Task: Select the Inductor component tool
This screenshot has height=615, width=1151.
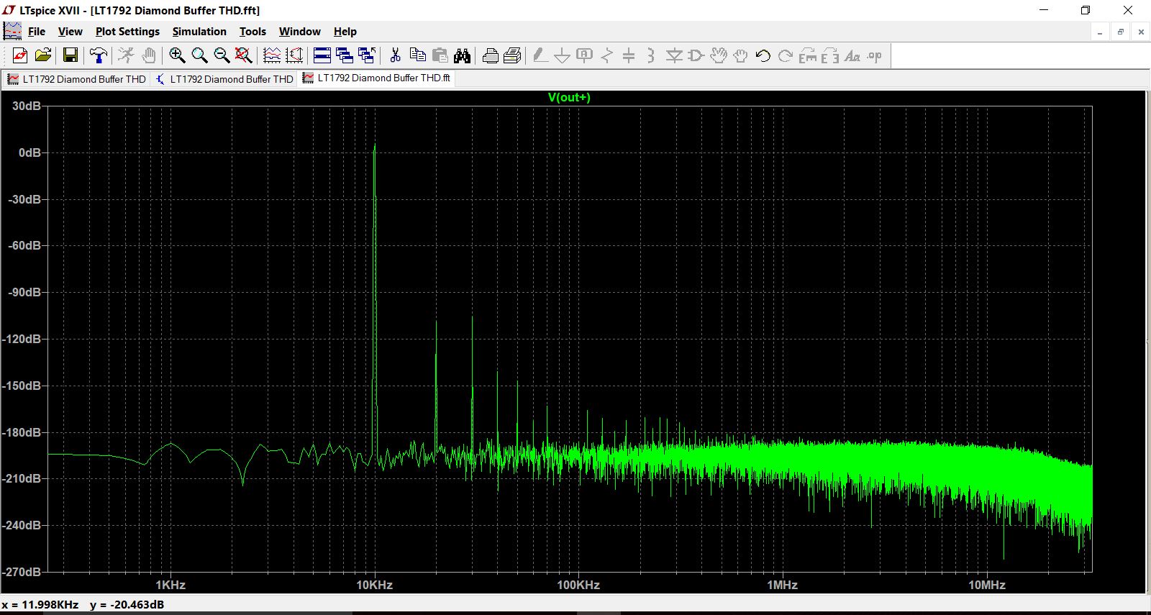Action: [651, 55]
